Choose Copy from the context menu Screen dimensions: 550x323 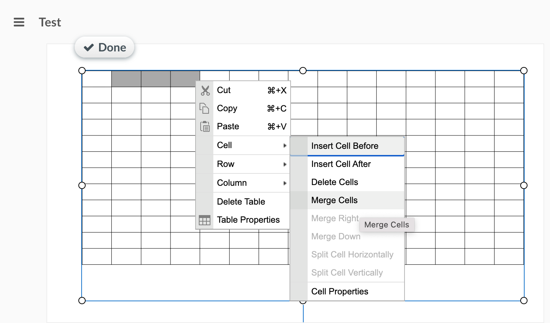(x=243, y=108)
